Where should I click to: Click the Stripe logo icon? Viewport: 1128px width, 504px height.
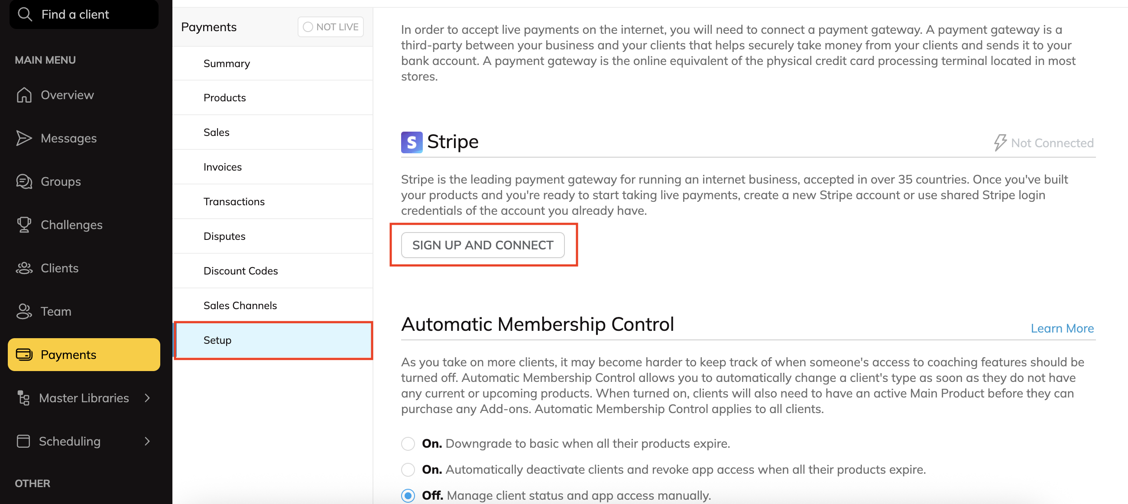411,142
